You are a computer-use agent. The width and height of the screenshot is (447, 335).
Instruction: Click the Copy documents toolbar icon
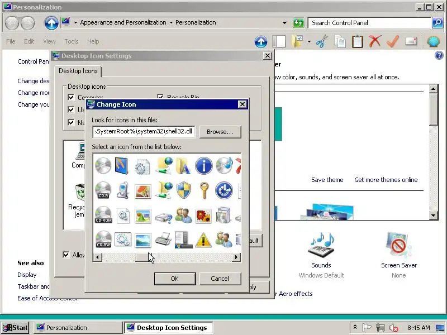pos(340,41)
